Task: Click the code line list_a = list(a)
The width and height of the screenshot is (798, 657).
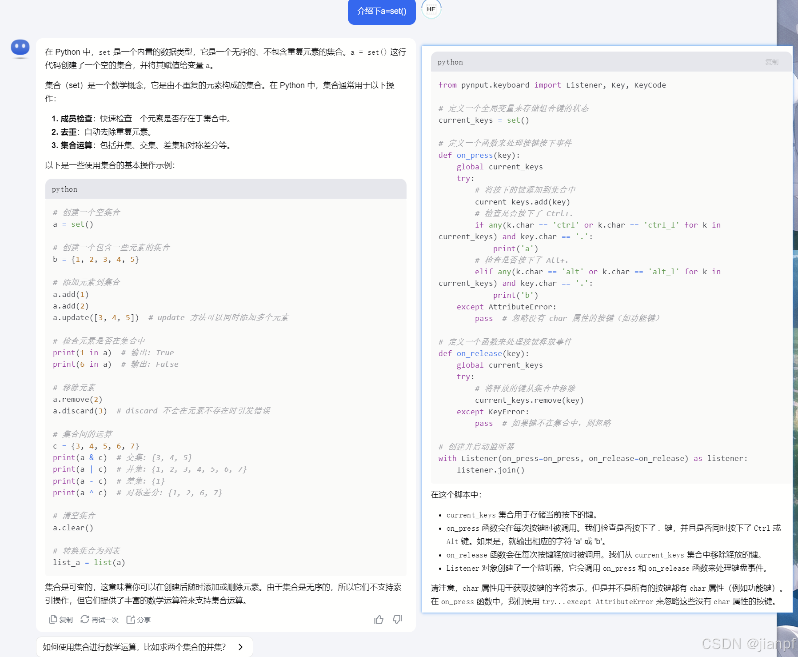Action: pyautogui.click(x=89, y=562)
